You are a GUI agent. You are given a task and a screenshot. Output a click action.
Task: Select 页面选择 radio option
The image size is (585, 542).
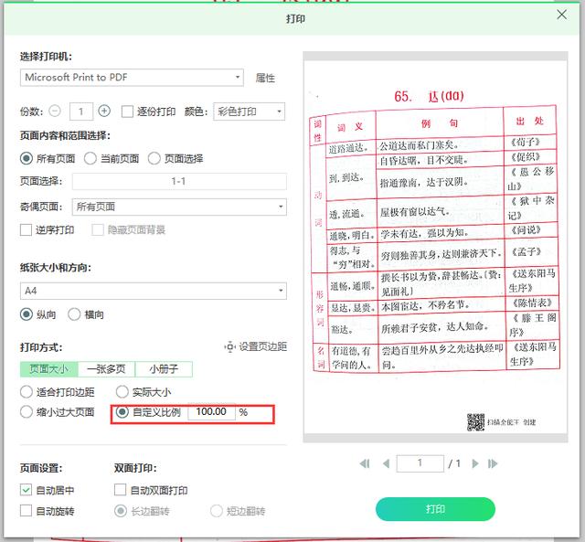[154, 158]
